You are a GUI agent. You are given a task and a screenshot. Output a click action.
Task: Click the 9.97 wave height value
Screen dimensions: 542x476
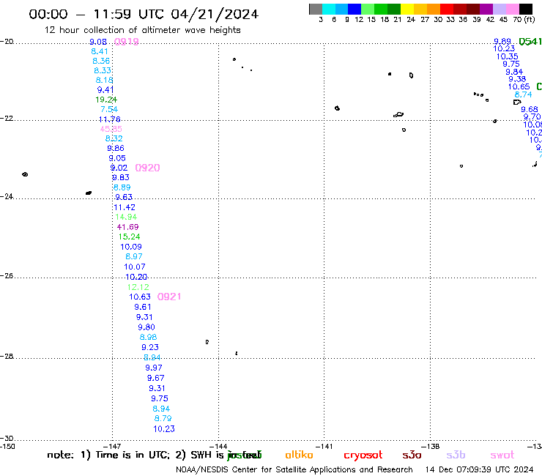click(154, 368)
